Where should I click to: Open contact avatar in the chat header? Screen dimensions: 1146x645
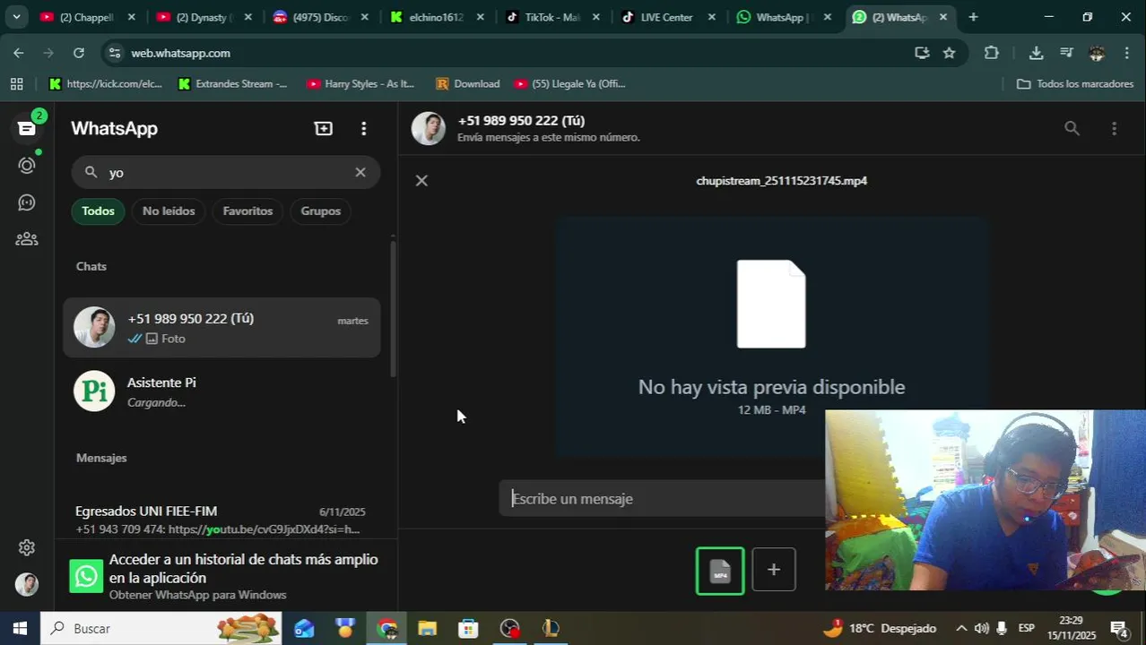coord(429,128)
